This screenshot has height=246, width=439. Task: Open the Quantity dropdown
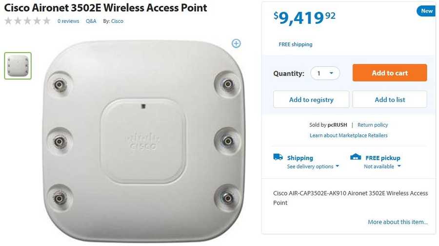pyautogui.click(x=325, y=74)
